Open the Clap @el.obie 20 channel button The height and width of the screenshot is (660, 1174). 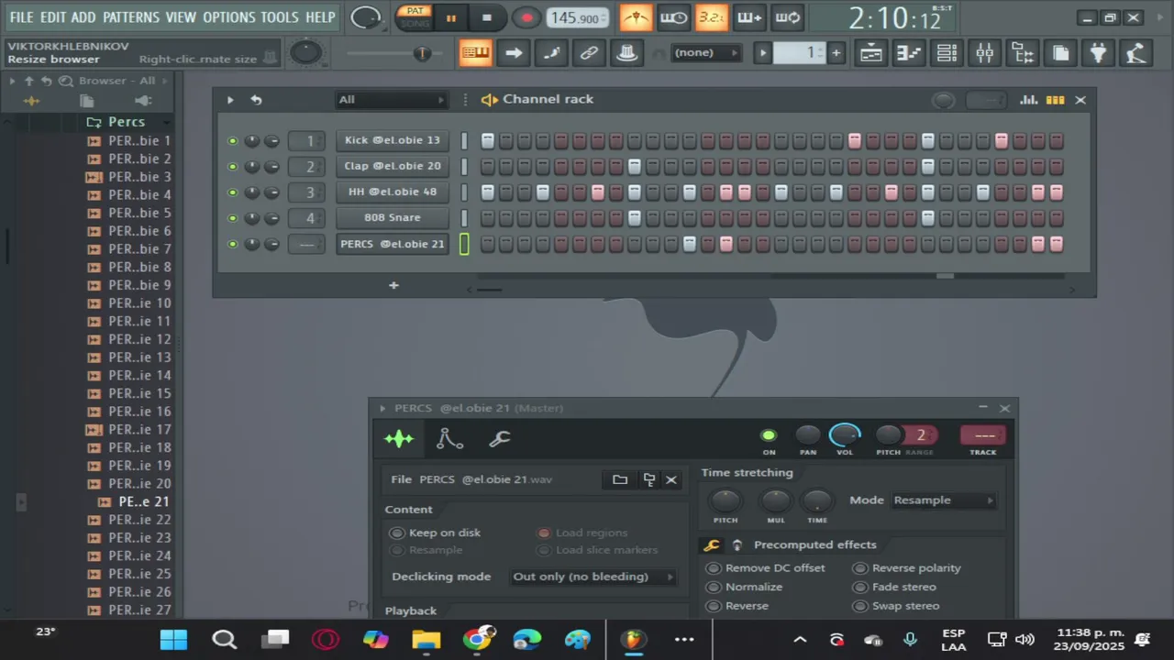392,166
